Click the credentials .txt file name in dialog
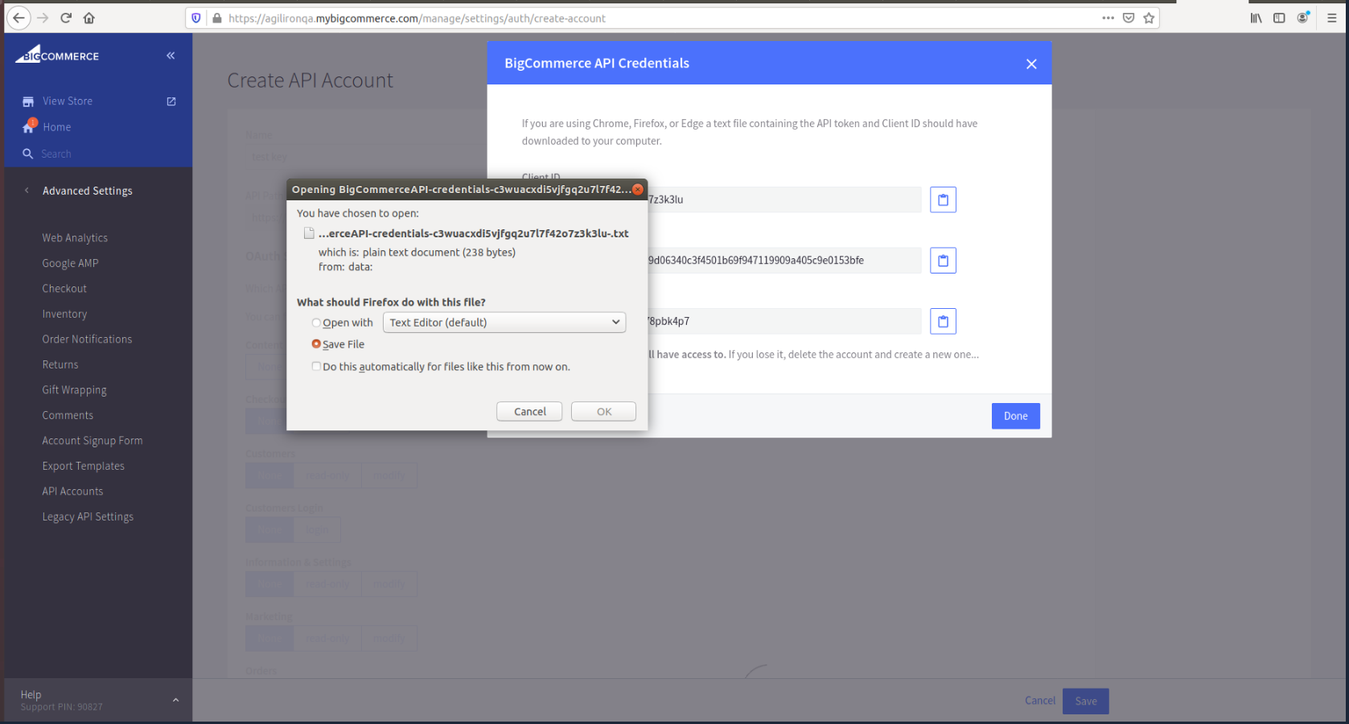The height and width of the screenshot is (724, 1349). [x=473, y=233]
